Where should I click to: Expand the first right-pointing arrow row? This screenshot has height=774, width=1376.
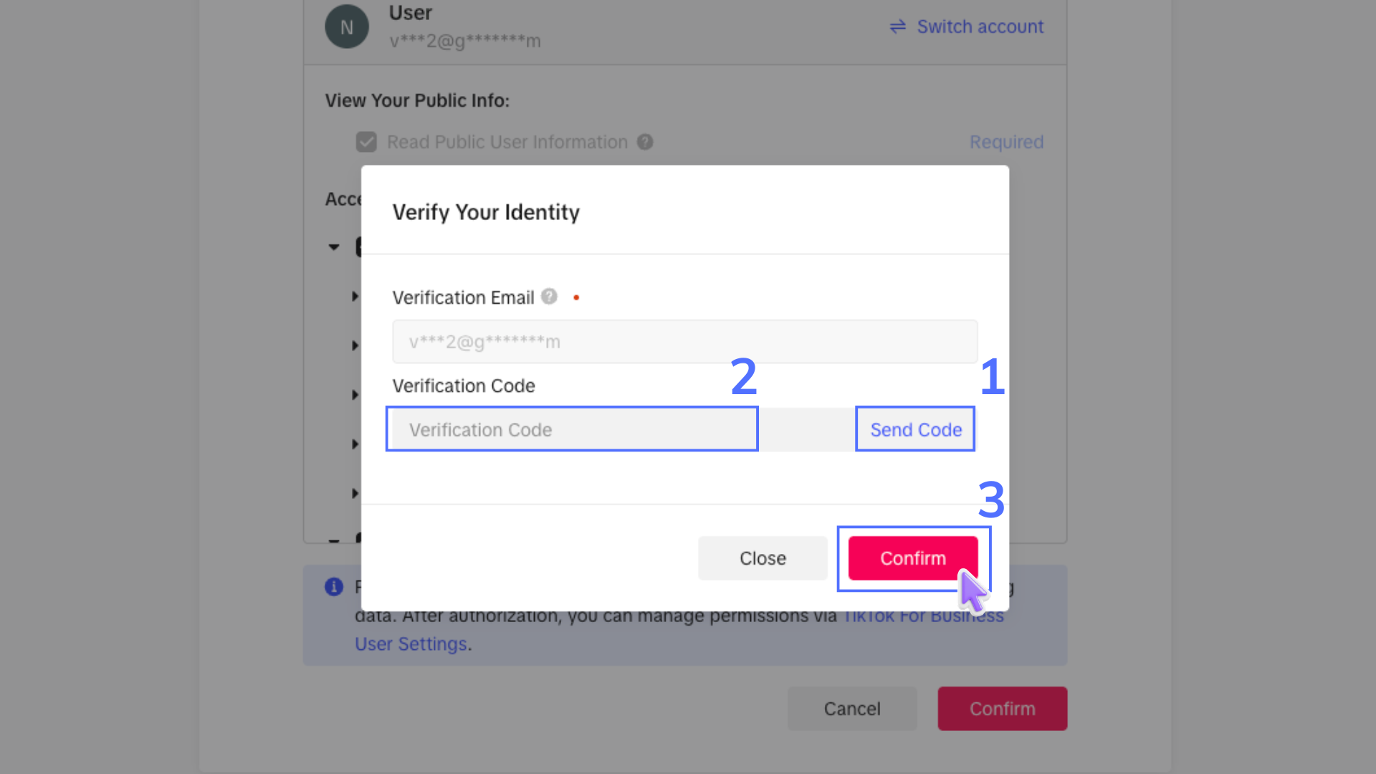pyautogui.click(x=355, y=296)
